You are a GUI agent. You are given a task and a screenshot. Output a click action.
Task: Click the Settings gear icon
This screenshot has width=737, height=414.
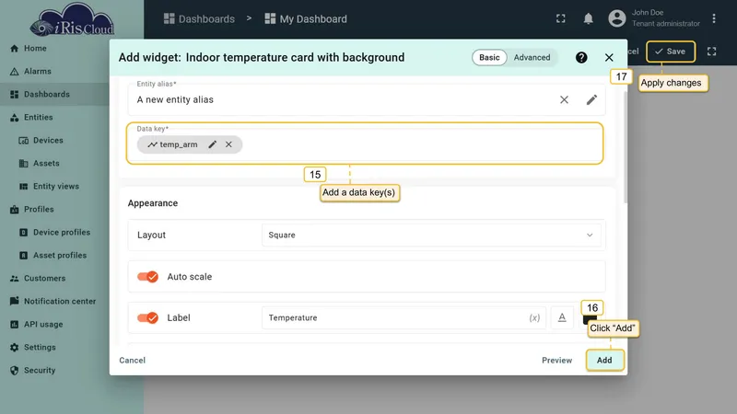pos(15,348)
